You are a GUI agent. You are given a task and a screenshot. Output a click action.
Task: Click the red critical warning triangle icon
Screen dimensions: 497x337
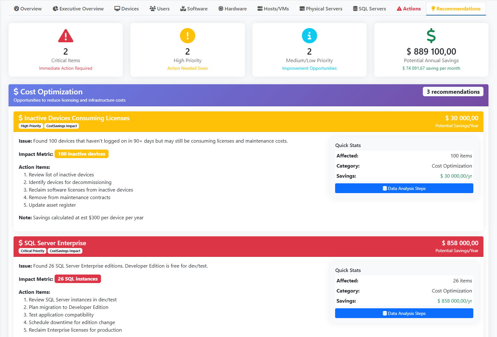point(66,36)
